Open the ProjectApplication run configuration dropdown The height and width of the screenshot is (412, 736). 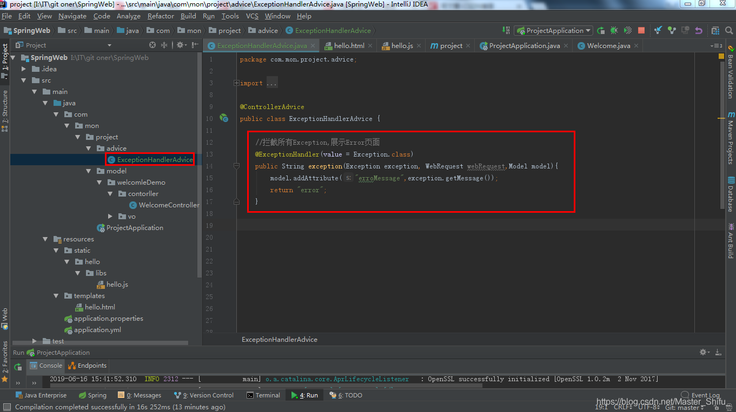coord(553,31)
